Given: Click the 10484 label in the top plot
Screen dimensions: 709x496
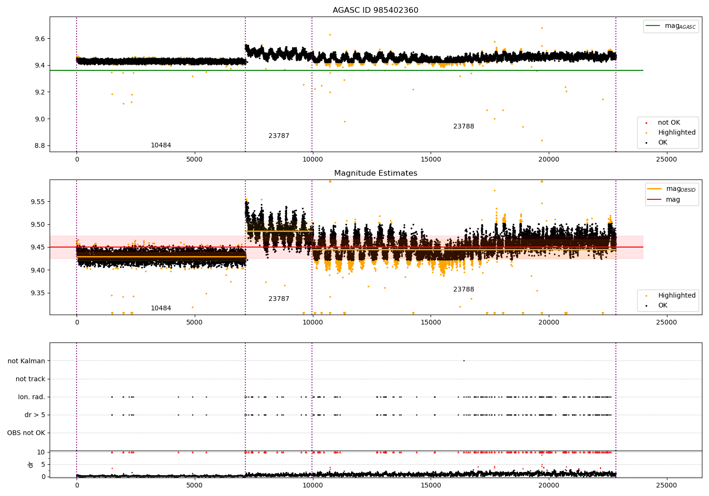Looking at the screenshot, I should 161,145.
